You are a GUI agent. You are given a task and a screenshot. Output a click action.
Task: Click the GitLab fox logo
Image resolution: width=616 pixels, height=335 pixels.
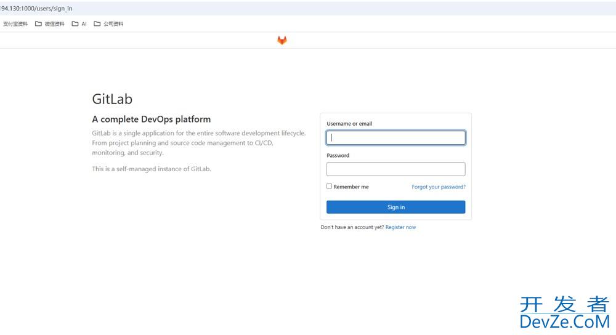(x=282, y=40)
